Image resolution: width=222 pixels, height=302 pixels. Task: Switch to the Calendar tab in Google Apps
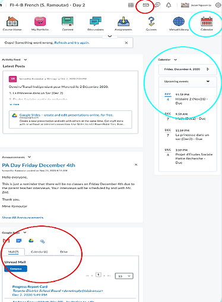pos(39,252)
